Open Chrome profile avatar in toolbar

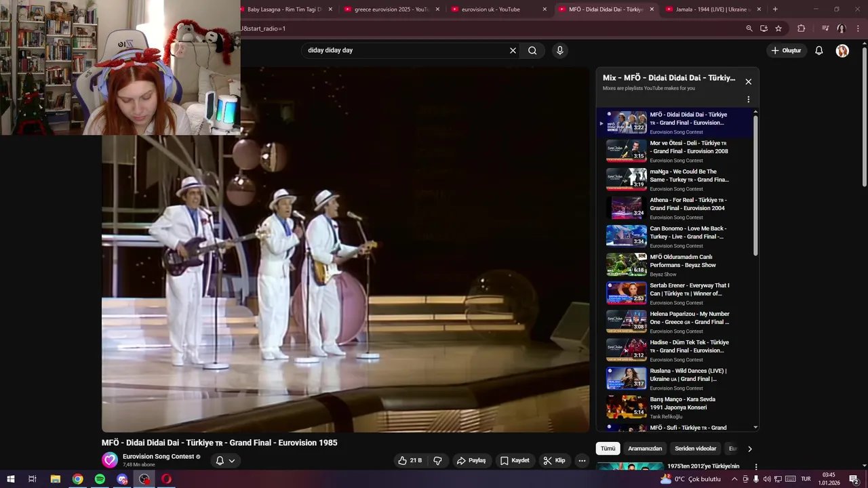coord(841,28)
